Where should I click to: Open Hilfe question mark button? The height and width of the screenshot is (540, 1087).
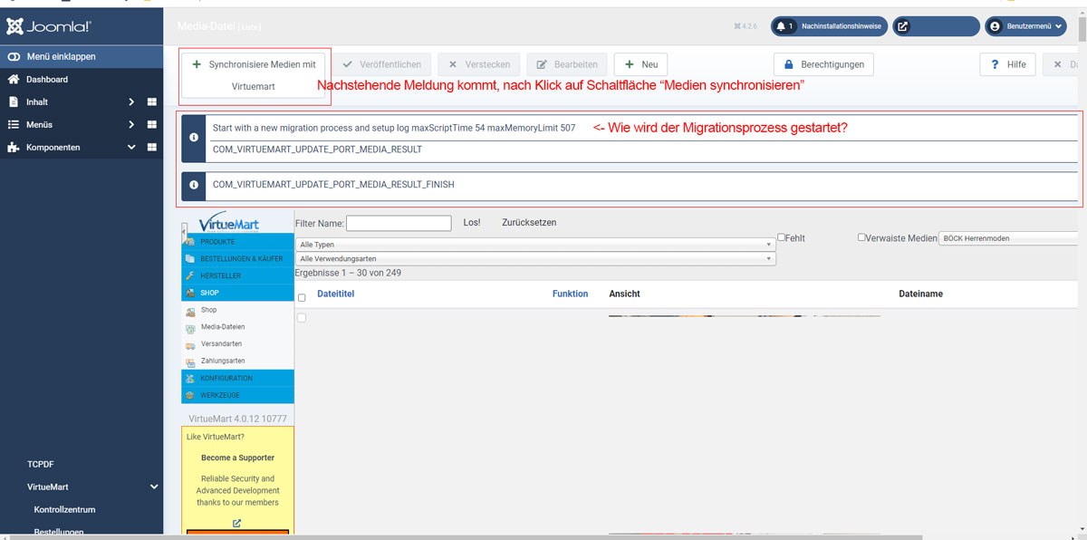click(1007, 64)
